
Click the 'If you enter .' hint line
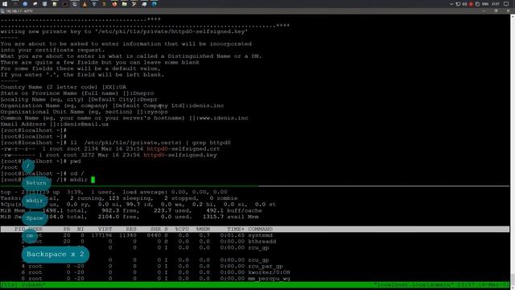coord(82,75)
